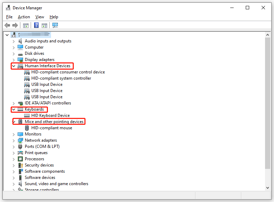274x202 pixels.
Task: Open the View menu
Action: [40, 17]
